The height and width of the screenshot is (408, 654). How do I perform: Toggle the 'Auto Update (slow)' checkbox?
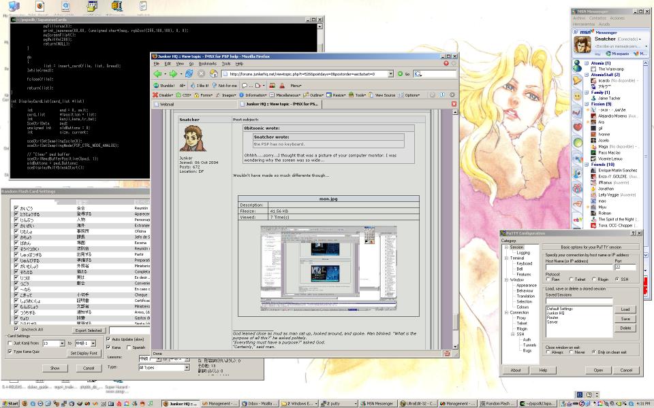click(108, 339)
